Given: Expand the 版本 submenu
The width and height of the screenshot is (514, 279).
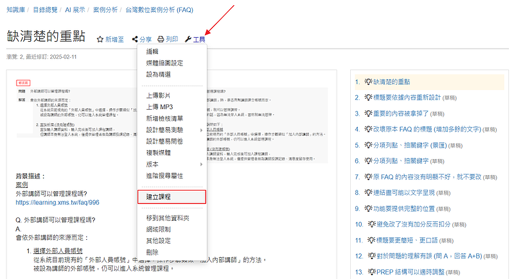Looking at the screenshot, I should 172,165.
